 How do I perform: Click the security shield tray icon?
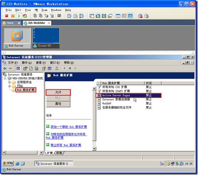click(x=168, y=164)
